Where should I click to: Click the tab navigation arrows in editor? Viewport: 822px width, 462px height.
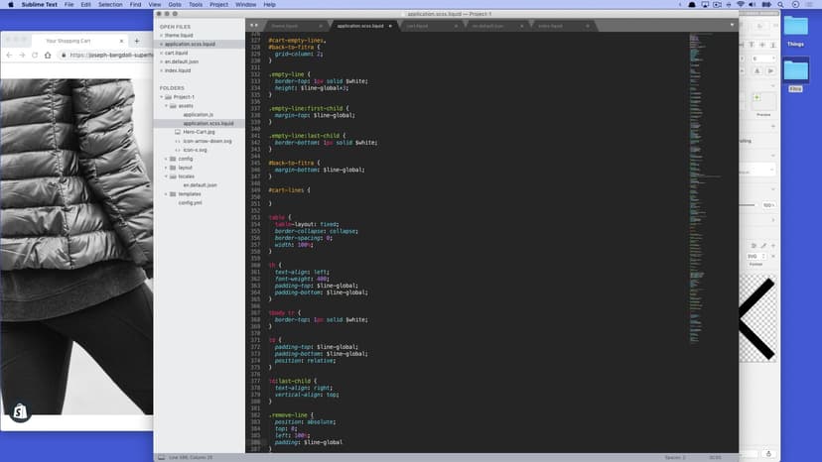[x=254, y=25]
